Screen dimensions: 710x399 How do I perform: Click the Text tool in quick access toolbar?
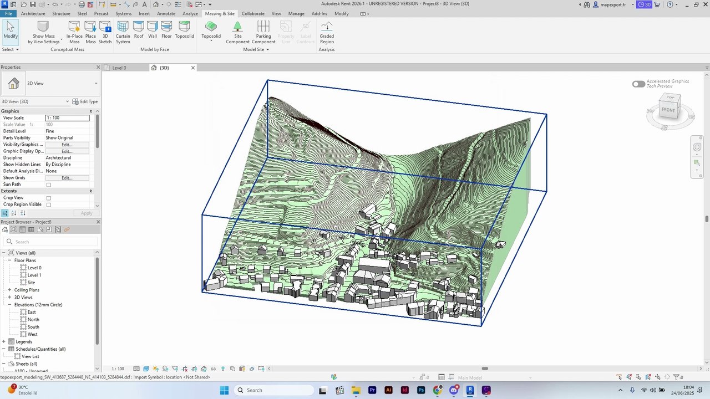coord(145,4)
